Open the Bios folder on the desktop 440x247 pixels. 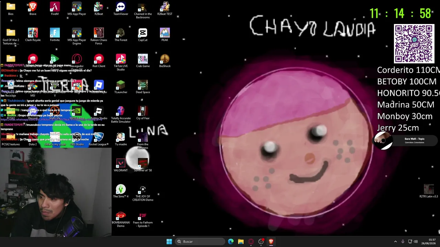(x=11, y=9)
